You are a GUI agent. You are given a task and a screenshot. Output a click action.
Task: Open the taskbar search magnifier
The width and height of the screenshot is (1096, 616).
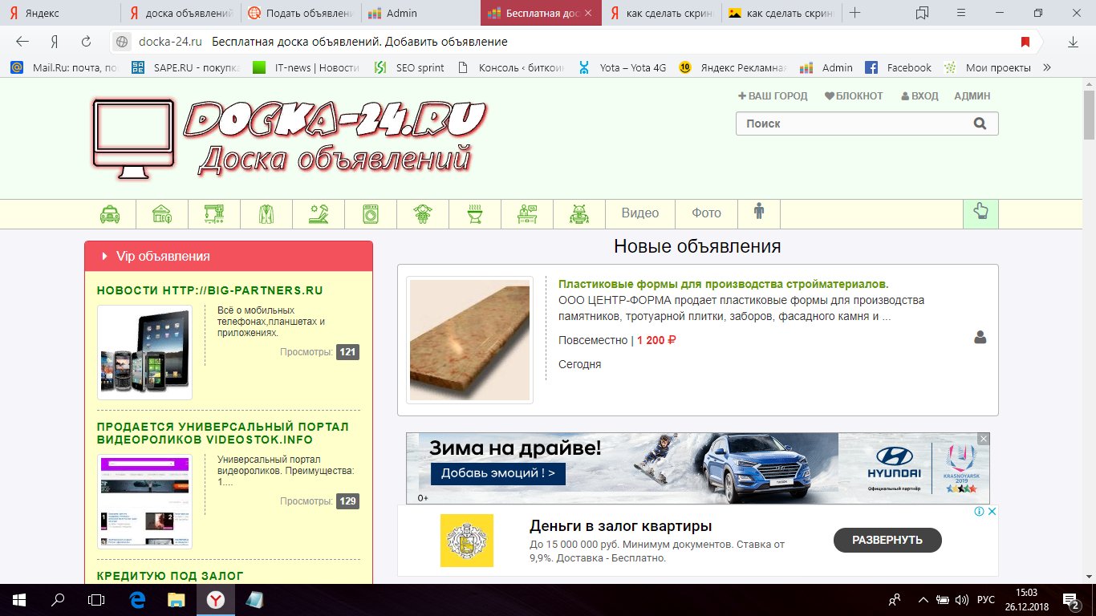58,599
